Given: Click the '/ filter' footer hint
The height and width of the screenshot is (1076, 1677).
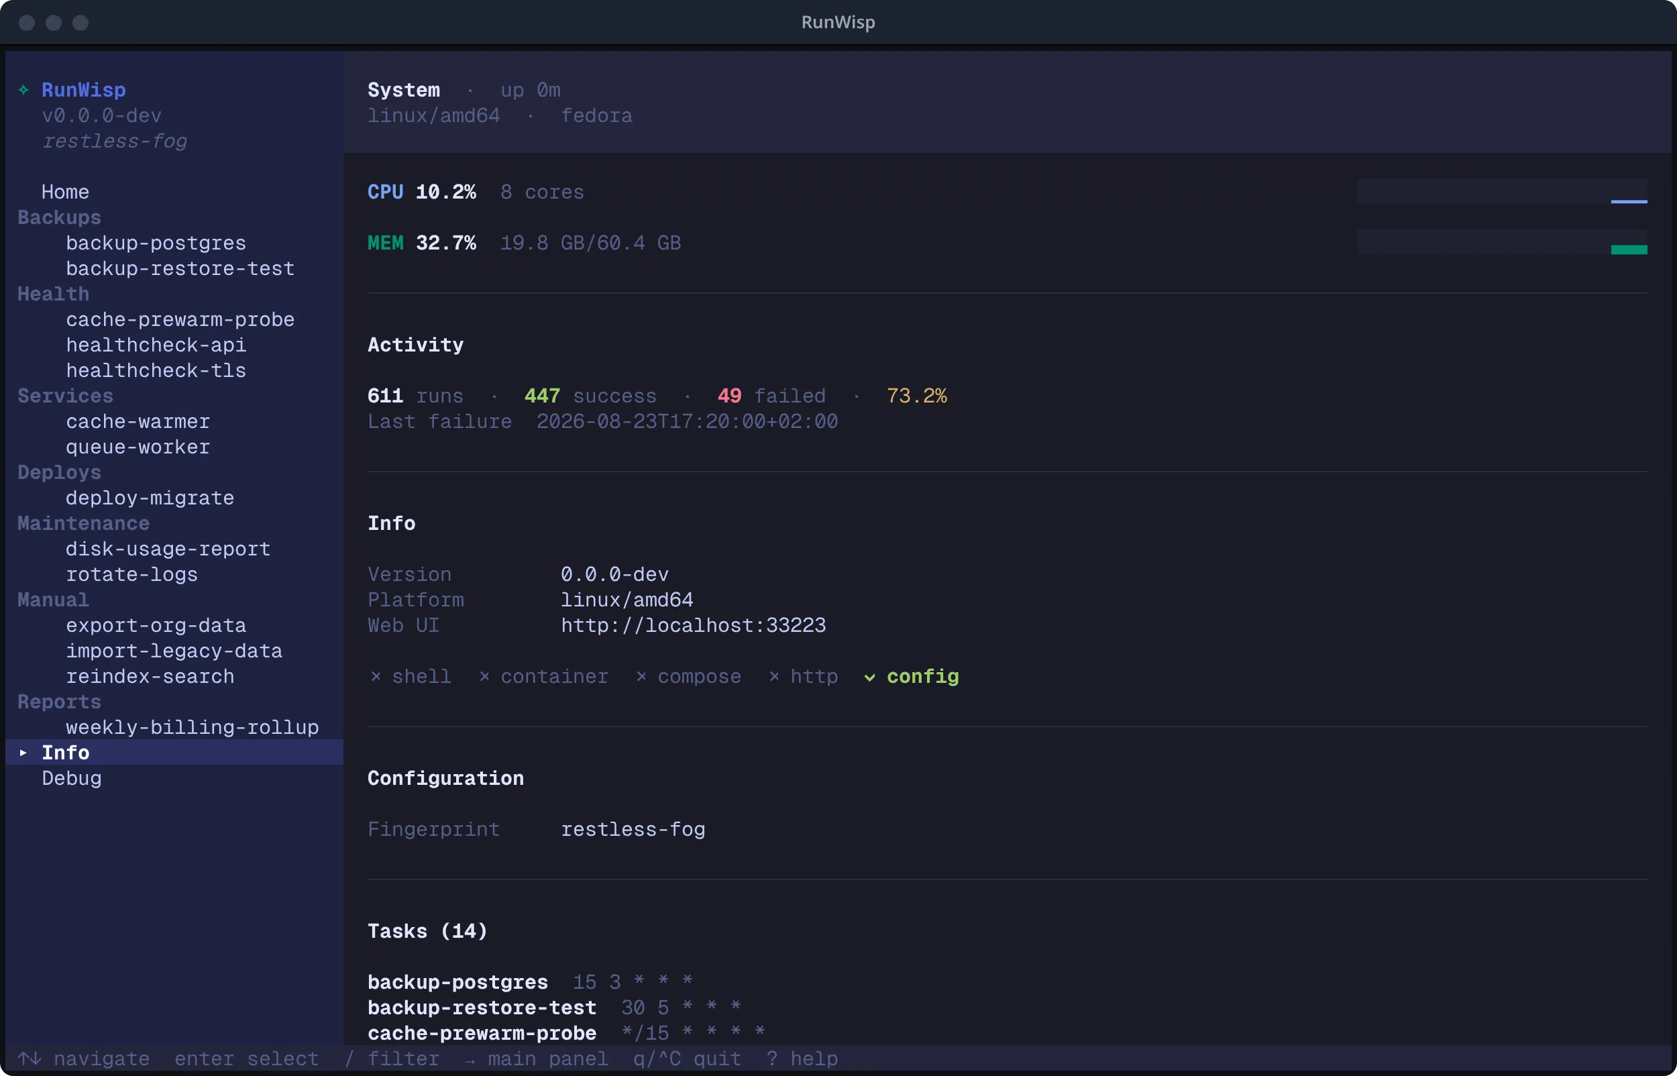Looking at the screenshot, I should [391, 1059].
